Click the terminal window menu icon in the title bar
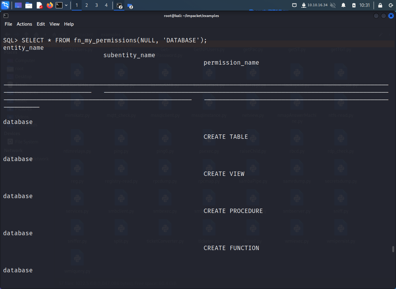The image size is (396, 289). coord(6,16)
